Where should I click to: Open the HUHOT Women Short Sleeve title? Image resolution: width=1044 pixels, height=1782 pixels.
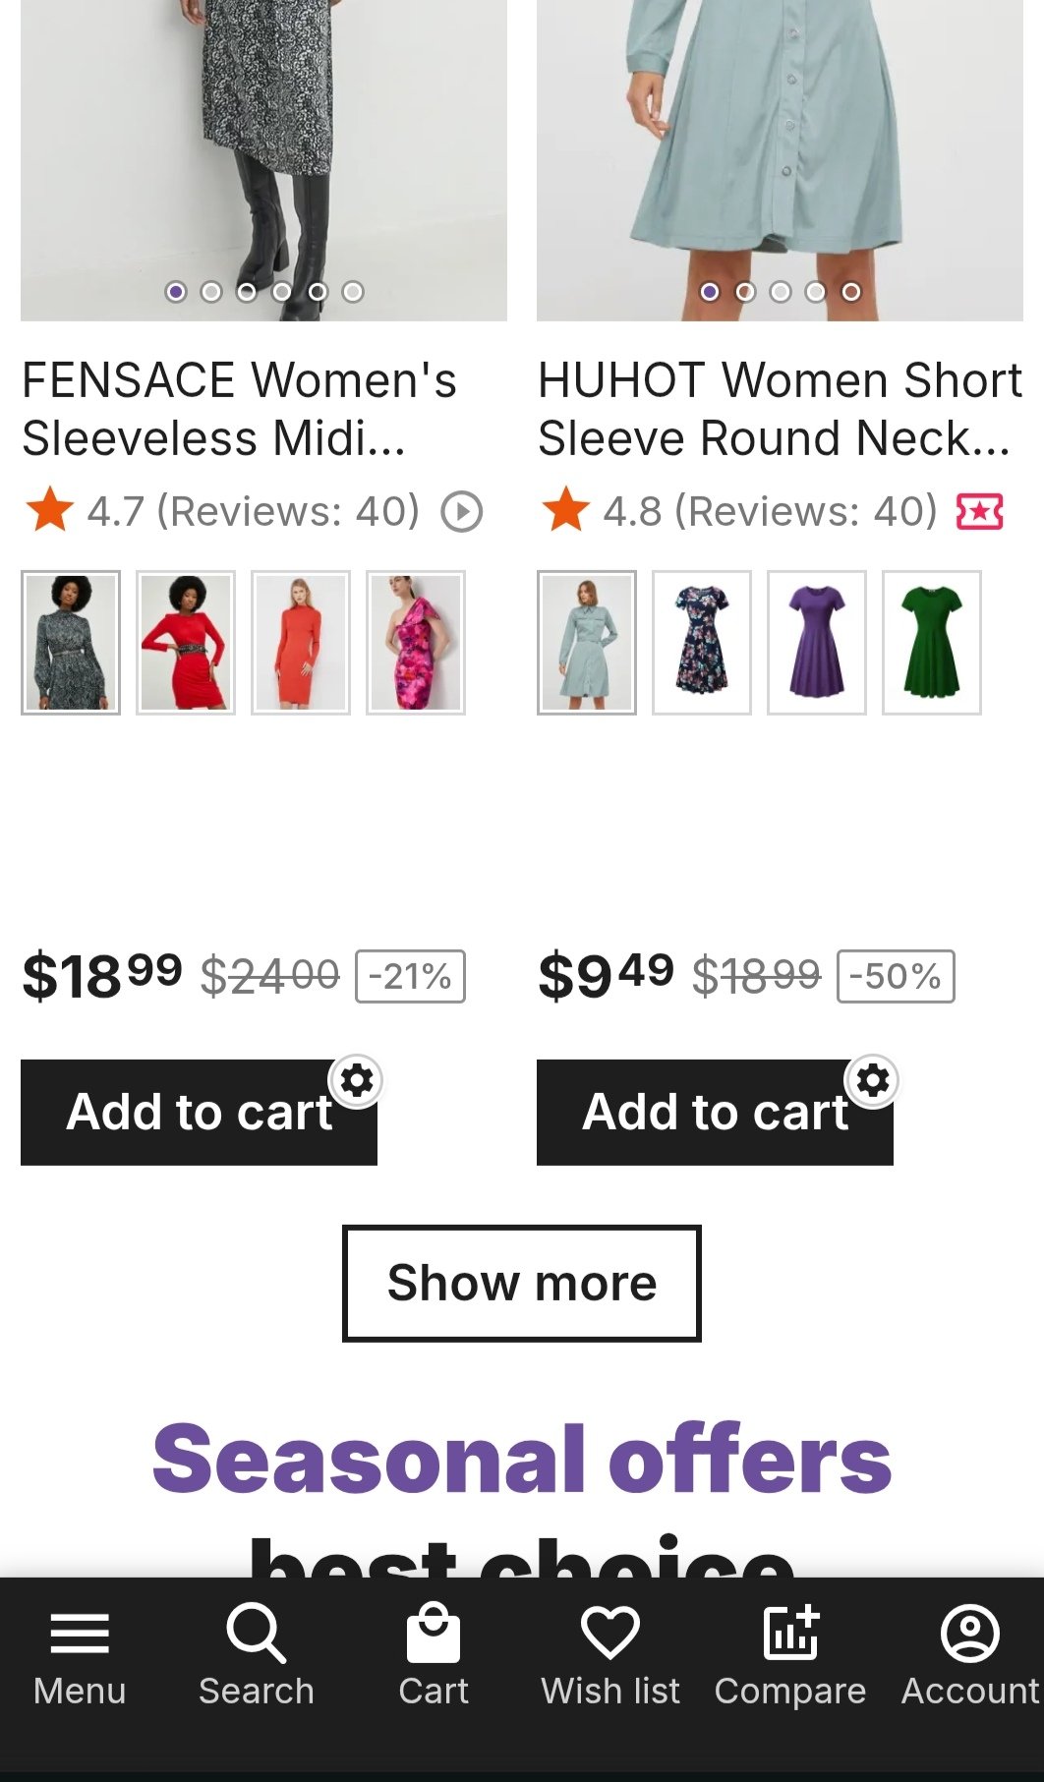pyautogui.click(x=780, y=409)
